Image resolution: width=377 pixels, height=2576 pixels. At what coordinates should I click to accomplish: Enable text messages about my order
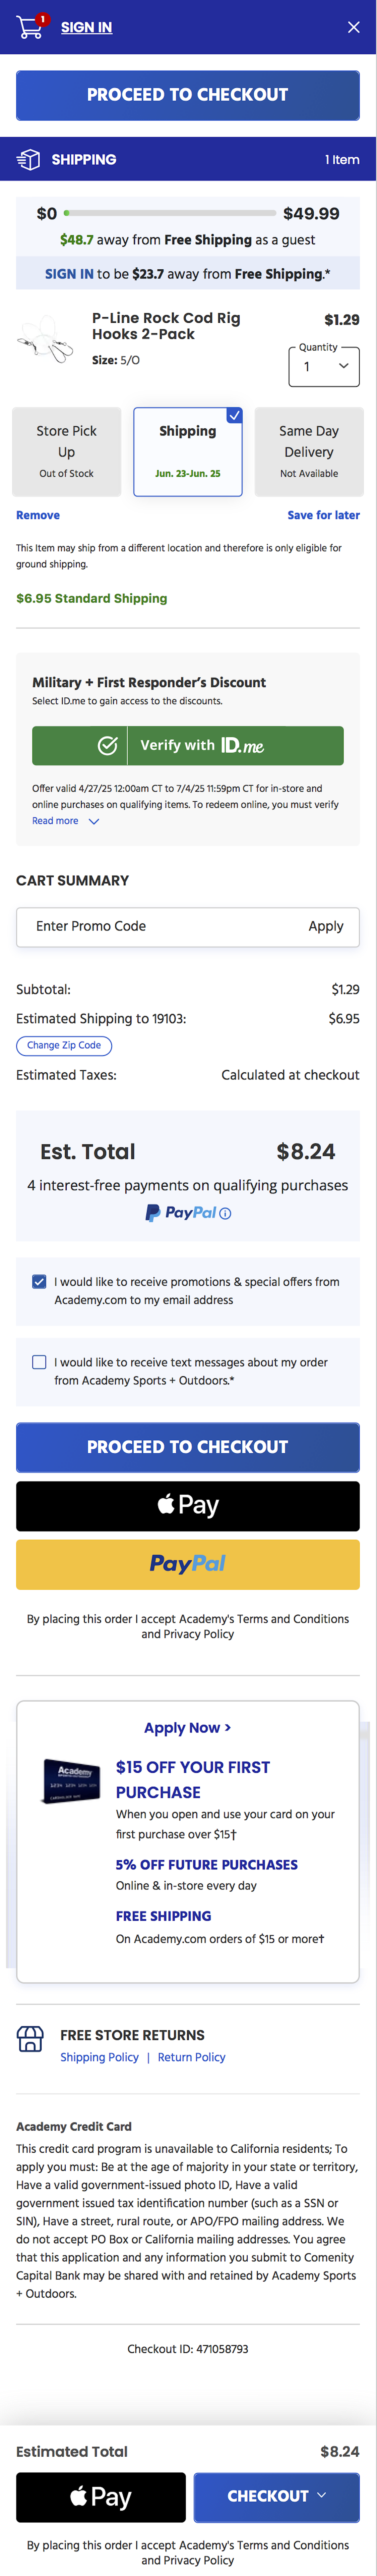pos(39,1362)
